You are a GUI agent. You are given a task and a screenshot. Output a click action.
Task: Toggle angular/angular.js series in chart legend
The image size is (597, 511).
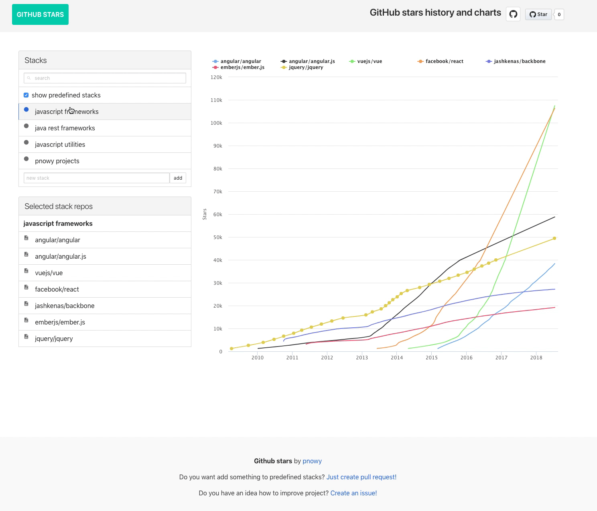[308, 61]
